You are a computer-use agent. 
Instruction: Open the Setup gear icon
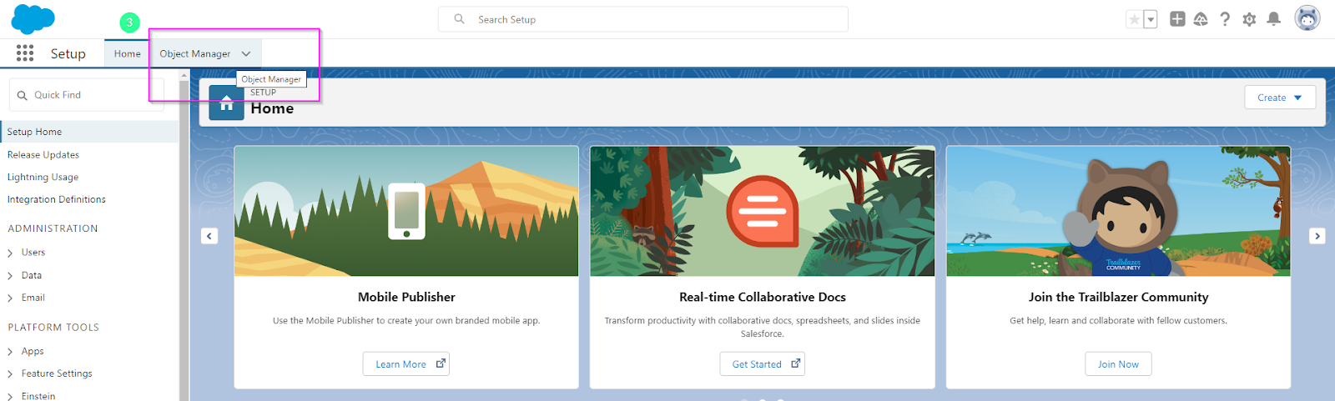coord(1249,19)
